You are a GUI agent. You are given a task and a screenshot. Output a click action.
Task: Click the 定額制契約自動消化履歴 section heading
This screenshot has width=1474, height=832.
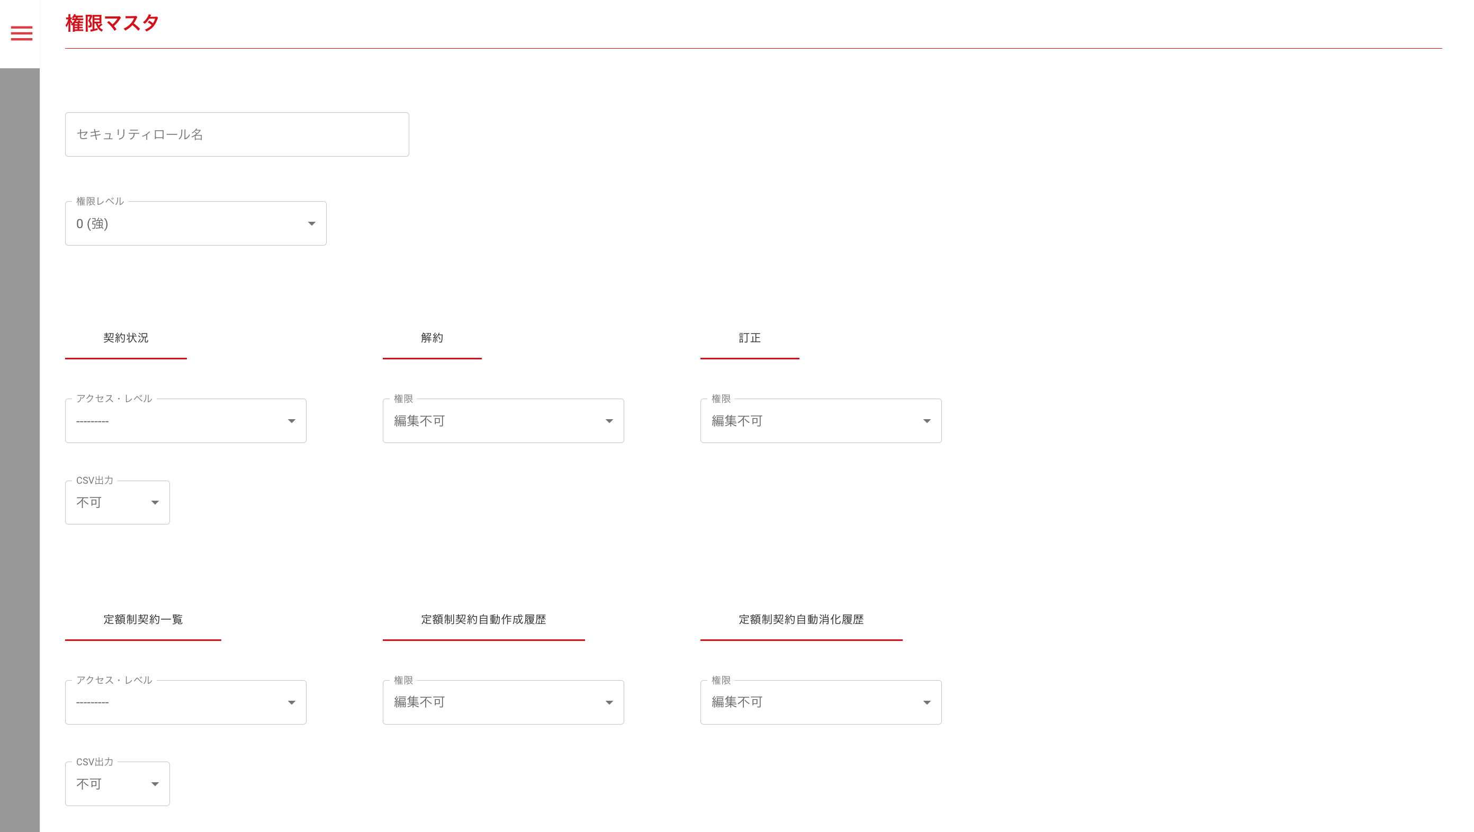click(801, 619)
